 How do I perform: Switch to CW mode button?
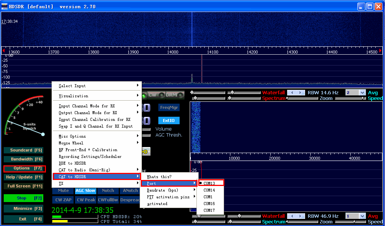156,95
